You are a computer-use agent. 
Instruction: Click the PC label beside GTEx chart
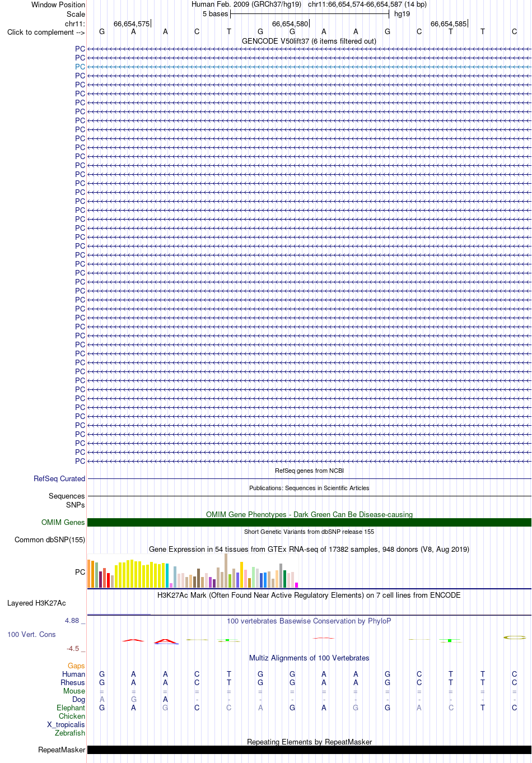click(80, 572)
